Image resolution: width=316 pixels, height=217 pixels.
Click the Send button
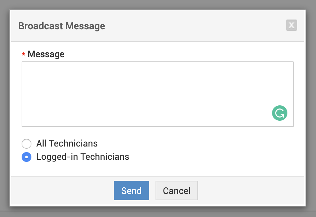(x=131, y=190)
